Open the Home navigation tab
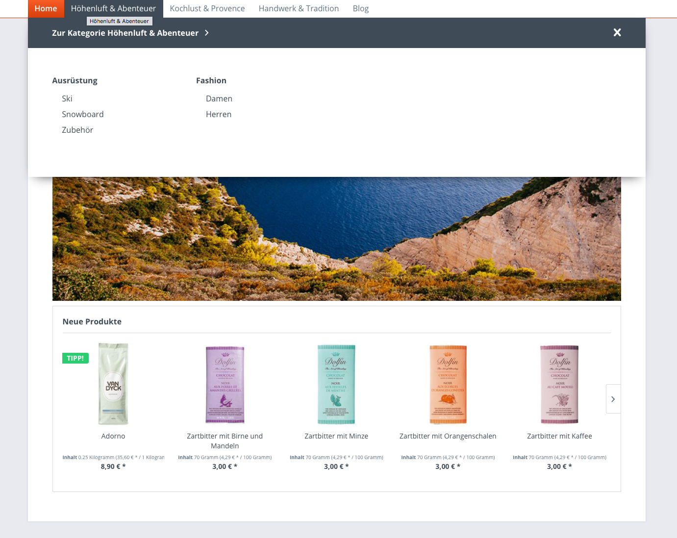 coord(46,8)
